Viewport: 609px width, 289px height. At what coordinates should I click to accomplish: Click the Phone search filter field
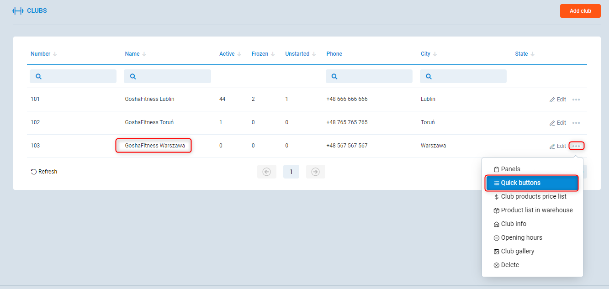pyautogui.click(x=369, y=76)
